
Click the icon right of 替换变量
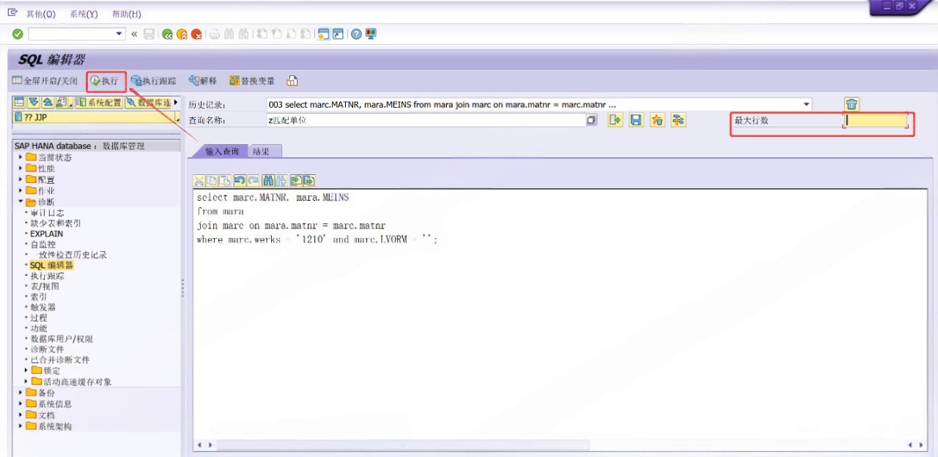click(x=292, y=81)
